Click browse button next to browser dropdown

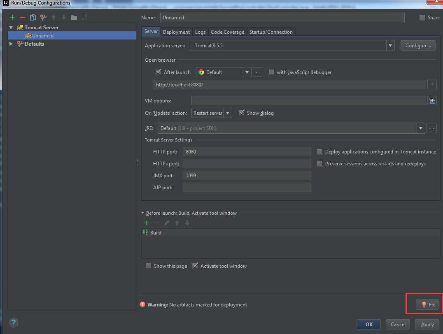tap(257, 72)
